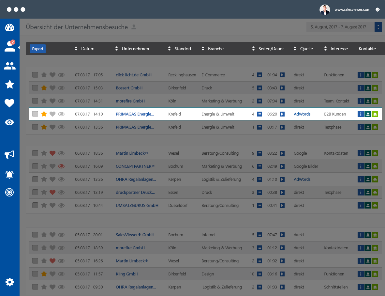Click the target goals icon in sidebar

tap(9, 192)
